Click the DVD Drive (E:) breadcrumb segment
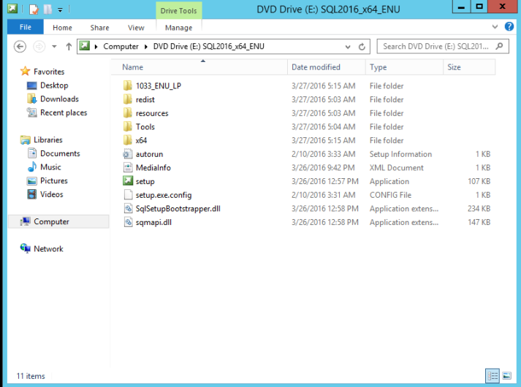Viewport: 521px width, 387px height. pyautogui.click(x=209, y=47)
